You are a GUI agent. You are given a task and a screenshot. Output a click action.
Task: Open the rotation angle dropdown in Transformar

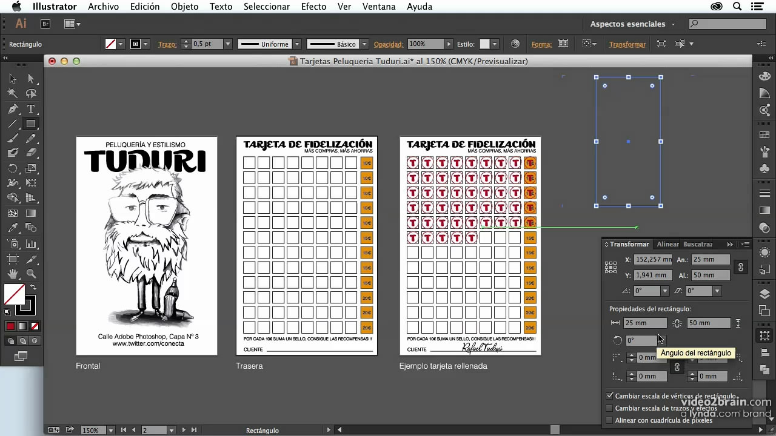pos(665,291)
